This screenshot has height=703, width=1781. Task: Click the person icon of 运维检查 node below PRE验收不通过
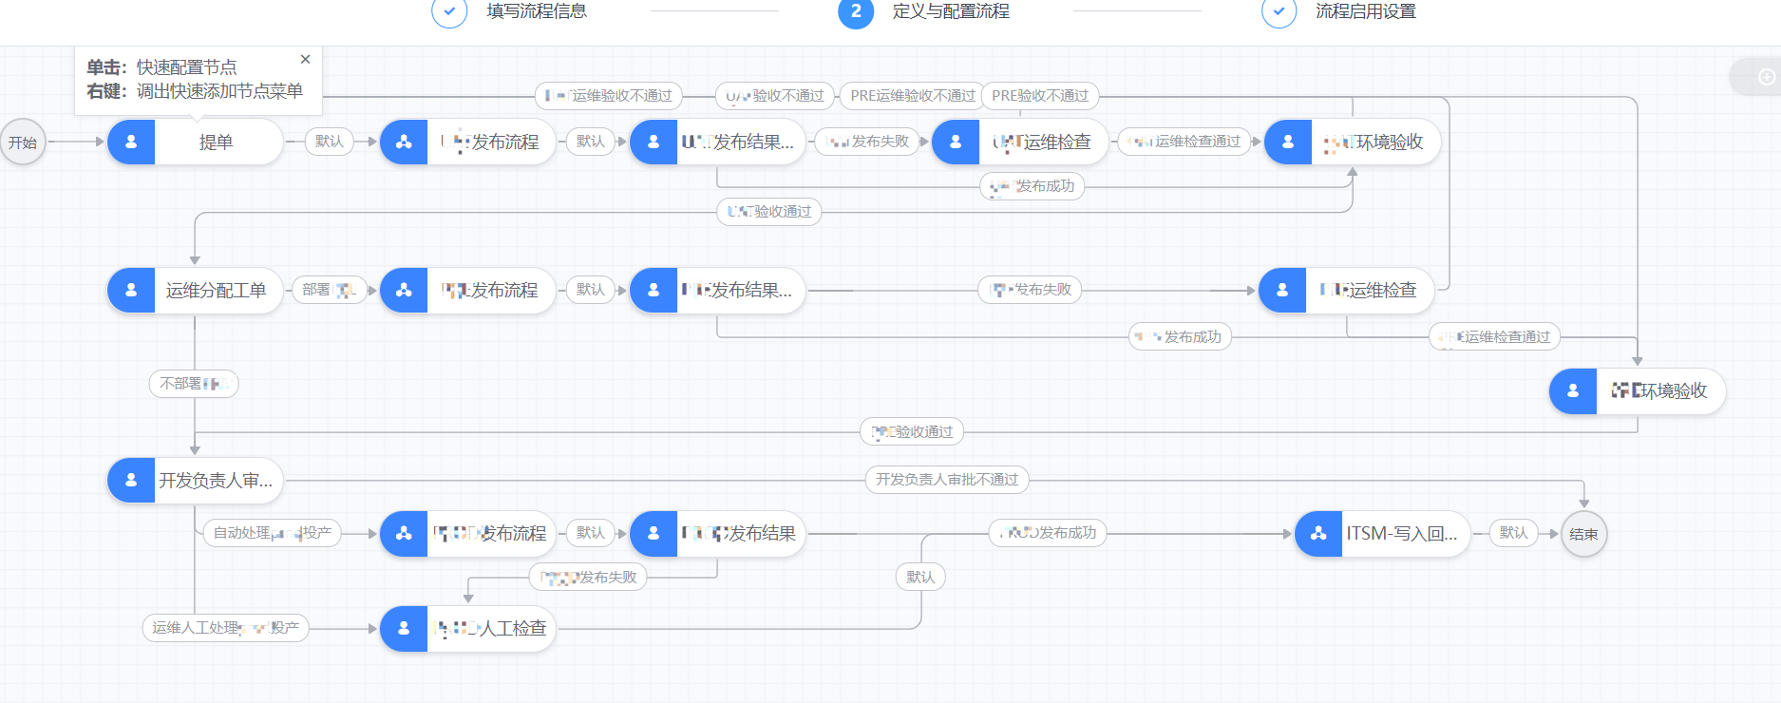pyautogui.click(x=956, y=142)
